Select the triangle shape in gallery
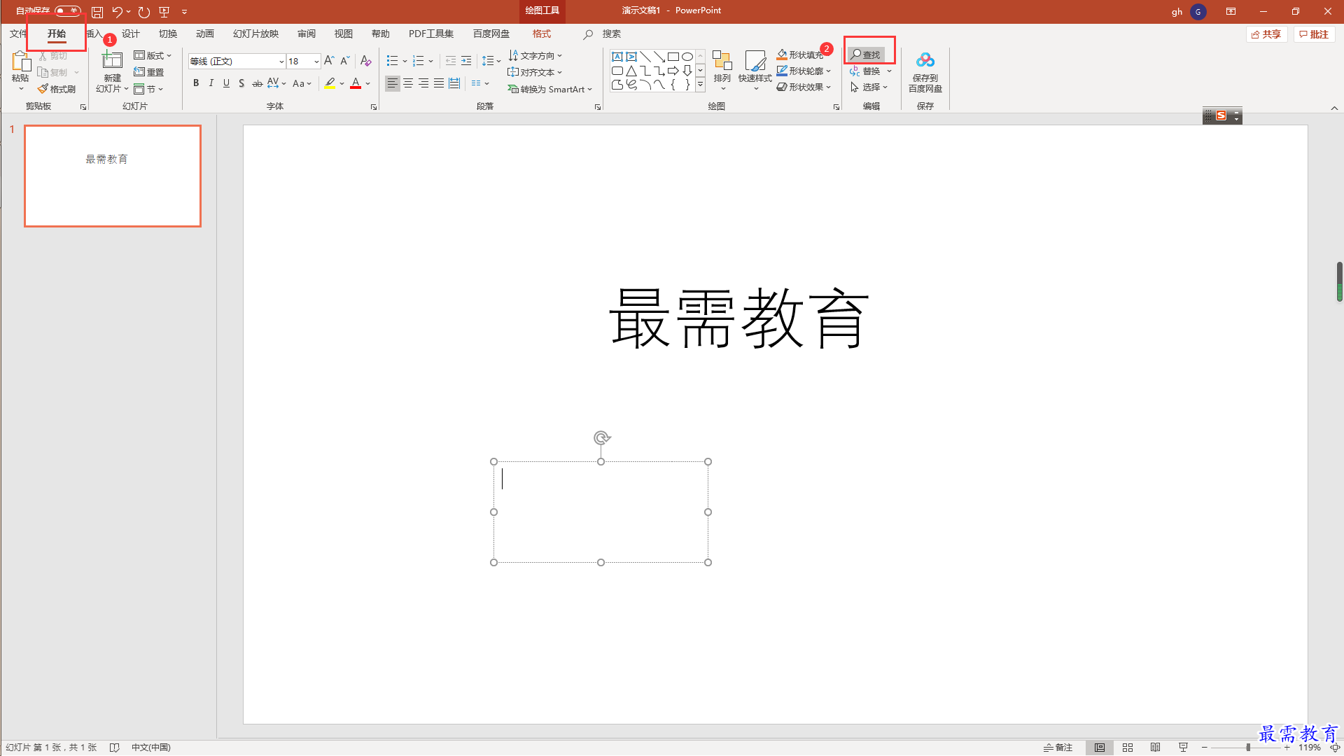This screenshot has height=756, width=1344. tap(631, 71)
